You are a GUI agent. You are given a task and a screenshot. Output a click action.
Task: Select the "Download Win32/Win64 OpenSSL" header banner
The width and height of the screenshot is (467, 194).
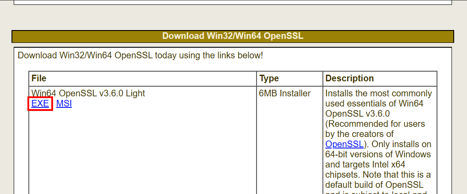[x=233, y=36]
